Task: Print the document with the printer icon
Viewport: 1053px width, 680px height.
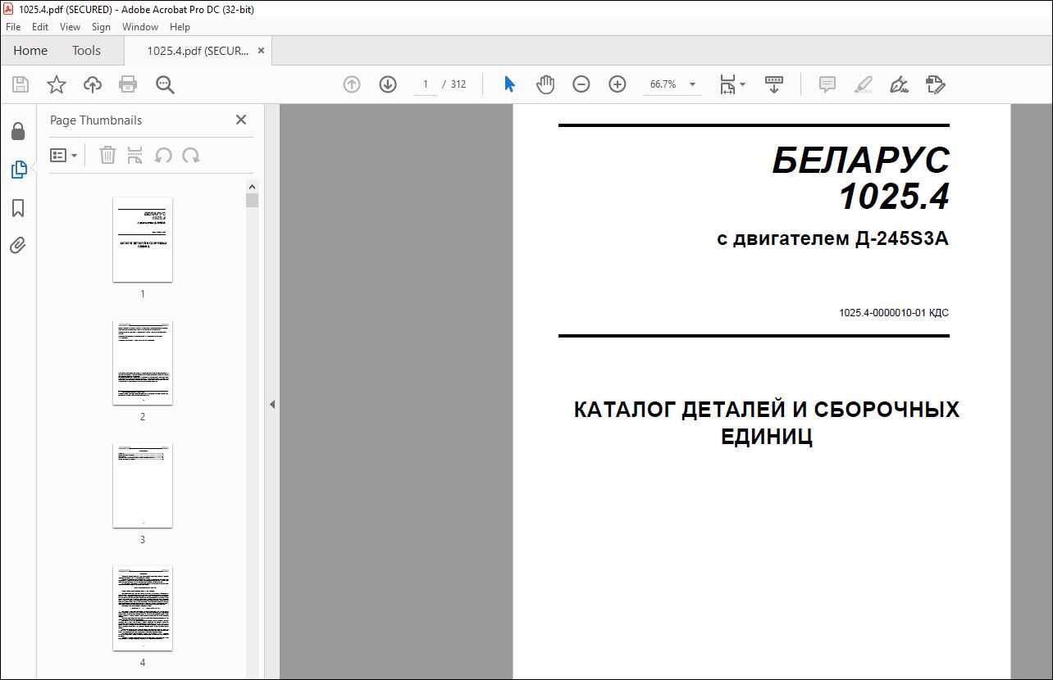Action: pyautogui.click(x=128, y=84)
